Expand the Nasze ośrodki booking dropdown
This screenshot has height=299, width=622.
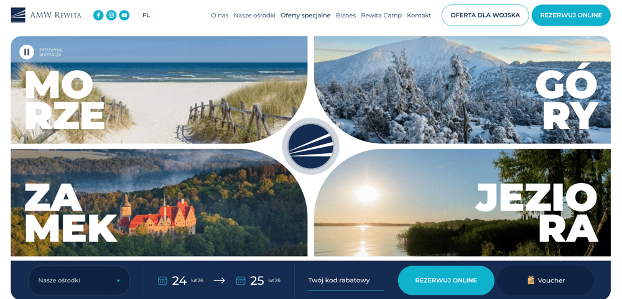click(x=79, y=280)
